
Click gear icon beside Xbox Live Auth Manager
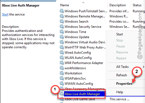(x=62, y=94)
